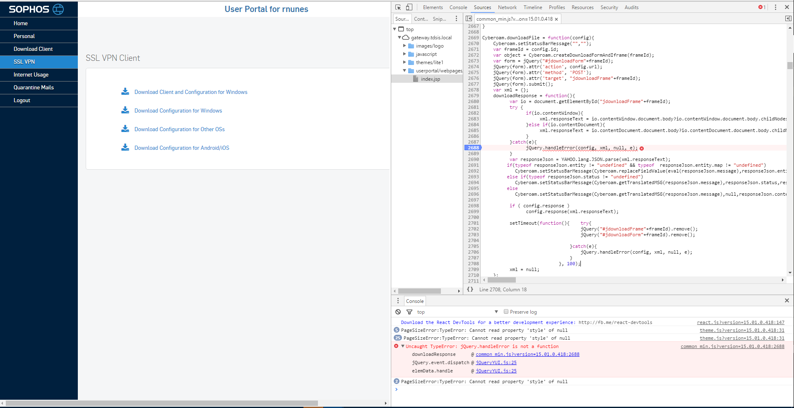Open the Home menu item
The width and height of the screenshot is (794, 408).
39,23
